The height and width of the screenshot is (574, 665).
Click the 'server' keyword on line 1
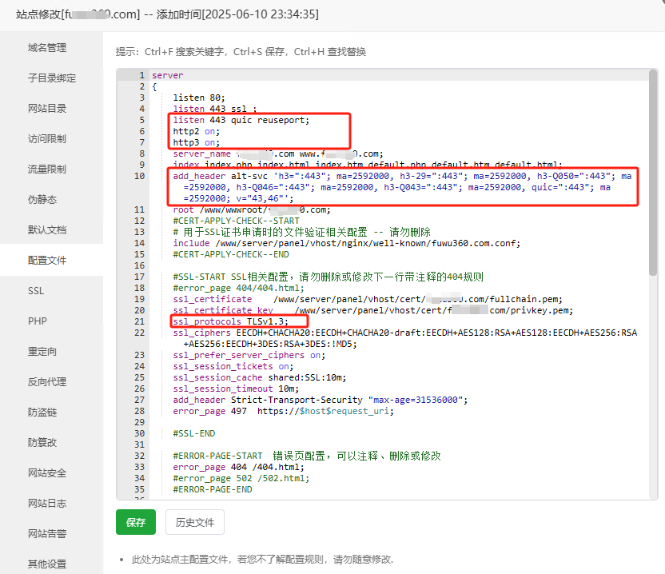tap(168, 75)
